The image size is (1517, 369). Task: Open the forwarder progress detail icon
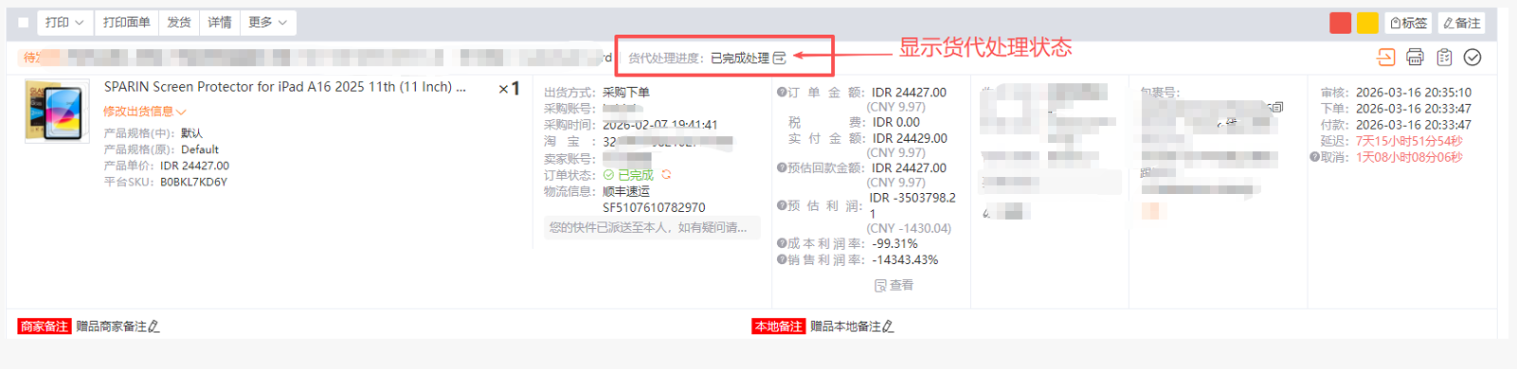pos(780,58)
